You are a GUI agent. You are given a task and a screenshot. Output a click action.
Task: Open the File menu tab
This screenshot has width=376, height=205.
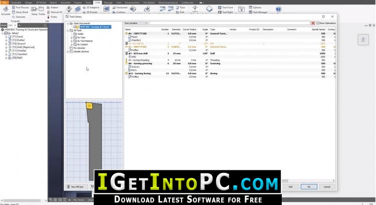[5, 3]
